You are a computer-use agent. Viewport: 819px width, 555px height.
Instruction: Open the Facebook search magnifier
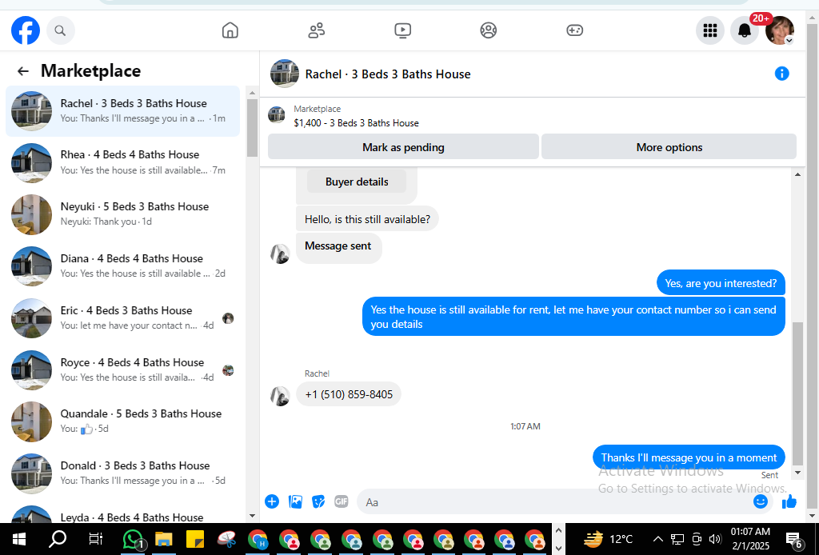(x=60, y=30)
